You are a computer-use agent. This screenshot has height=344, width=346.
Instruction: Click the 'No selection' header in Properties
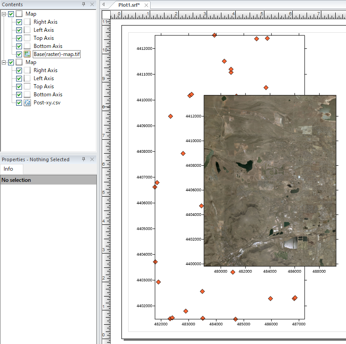[48, 180]
